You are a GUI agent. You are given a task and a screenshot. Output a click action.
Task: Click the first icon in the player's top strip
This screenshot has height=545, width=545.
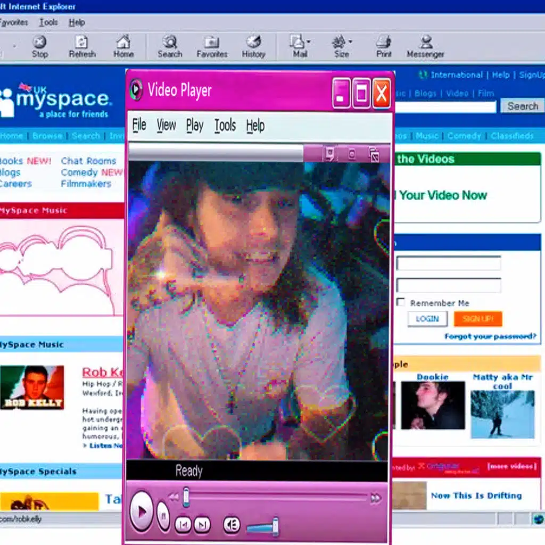(x=329, y=154)
